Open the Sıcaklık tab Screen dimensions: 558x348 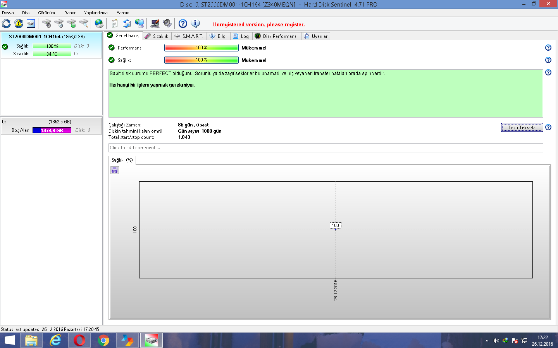tap(157, 36)
